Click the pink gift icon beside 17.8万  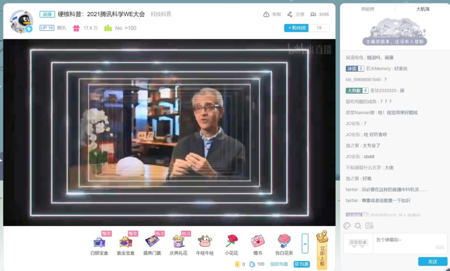(76, 28)
